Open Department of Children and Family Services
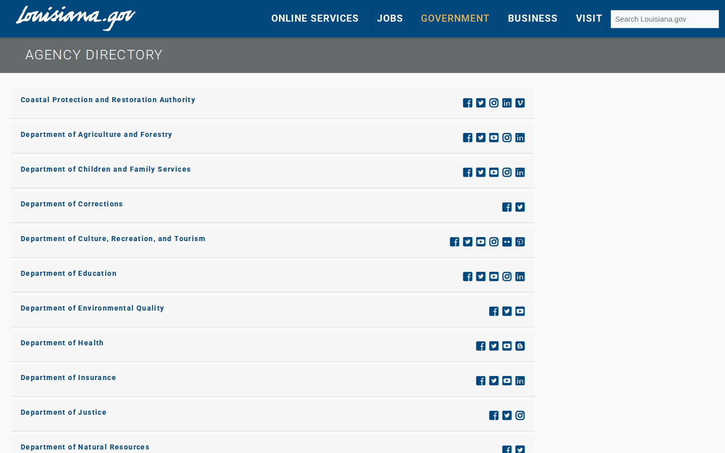The height and width of the screenshot is (453, 725). (106, 169)
